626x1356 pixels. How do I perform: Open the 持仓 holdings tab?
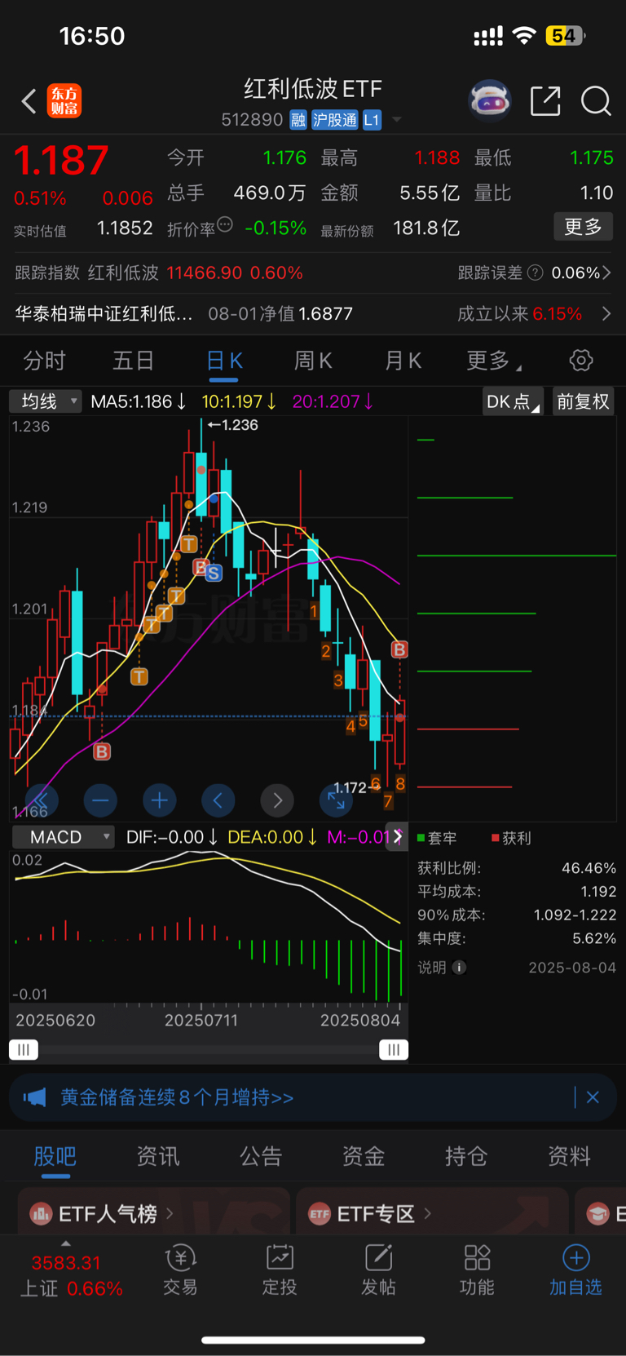pos(466,1156)
